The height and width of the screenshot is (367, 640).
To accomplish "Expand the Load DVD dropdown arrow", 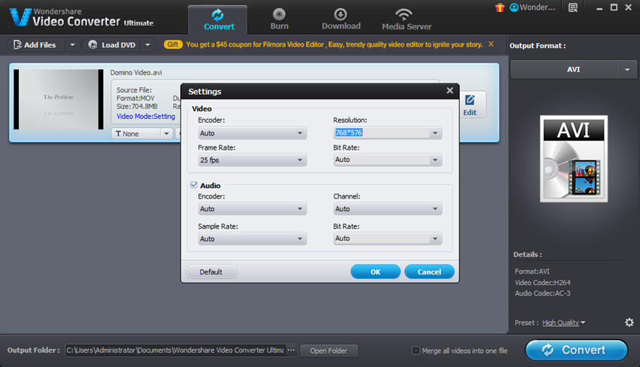I will pos(148,45).
